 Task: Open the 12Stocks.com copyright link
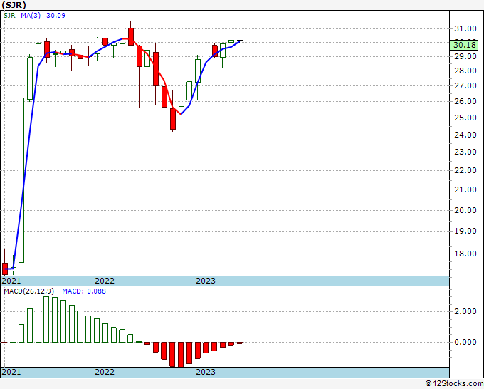pyautogui.click(x=454, y=383)
